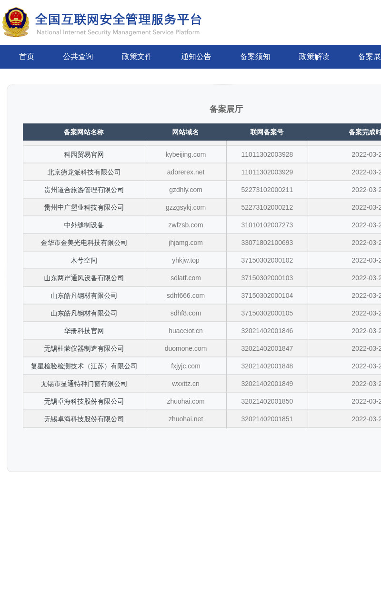Click domain jhjamg.com
Image resolution: width=381 pixels, height=610 pixels.
tap(186, 243)
